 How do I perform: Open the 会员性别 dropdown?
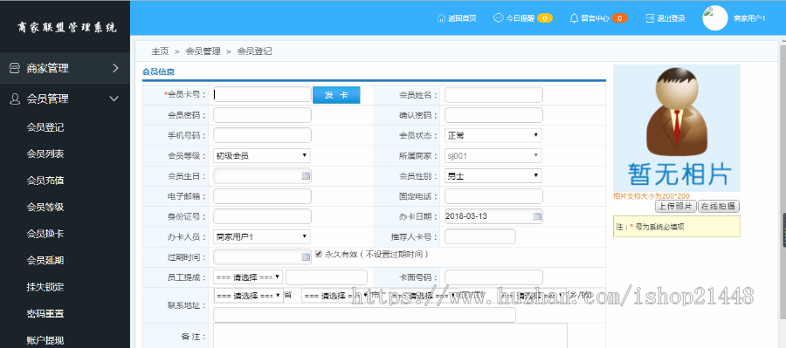(x=493, y=176)
